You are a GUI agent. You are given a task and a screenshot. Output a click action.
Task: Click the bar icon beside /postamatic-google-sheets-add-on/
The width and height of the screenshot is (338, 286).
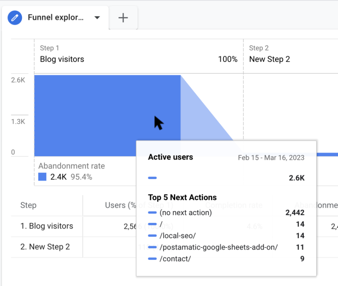[152, 247]
